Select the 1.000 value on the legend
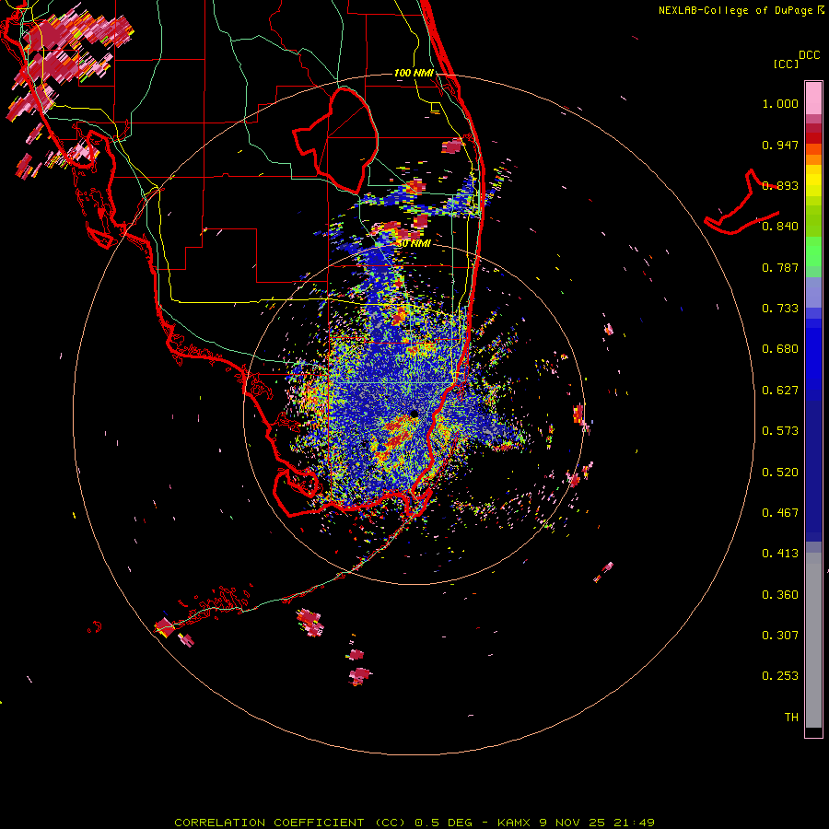This screenshot has width=829, height=829. tap(780, 103)
